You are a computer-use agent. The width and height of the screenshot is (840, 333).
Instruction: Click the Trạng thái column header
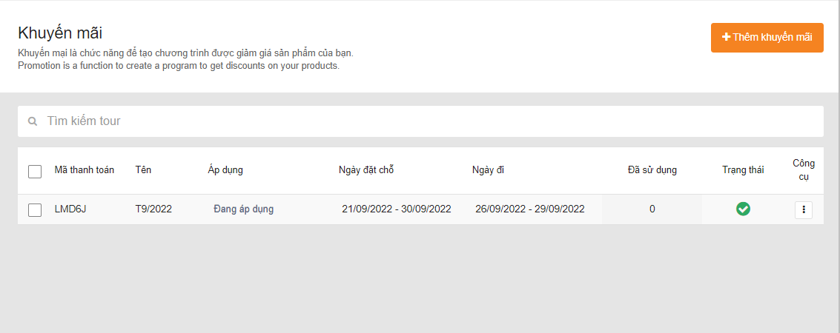743,170
